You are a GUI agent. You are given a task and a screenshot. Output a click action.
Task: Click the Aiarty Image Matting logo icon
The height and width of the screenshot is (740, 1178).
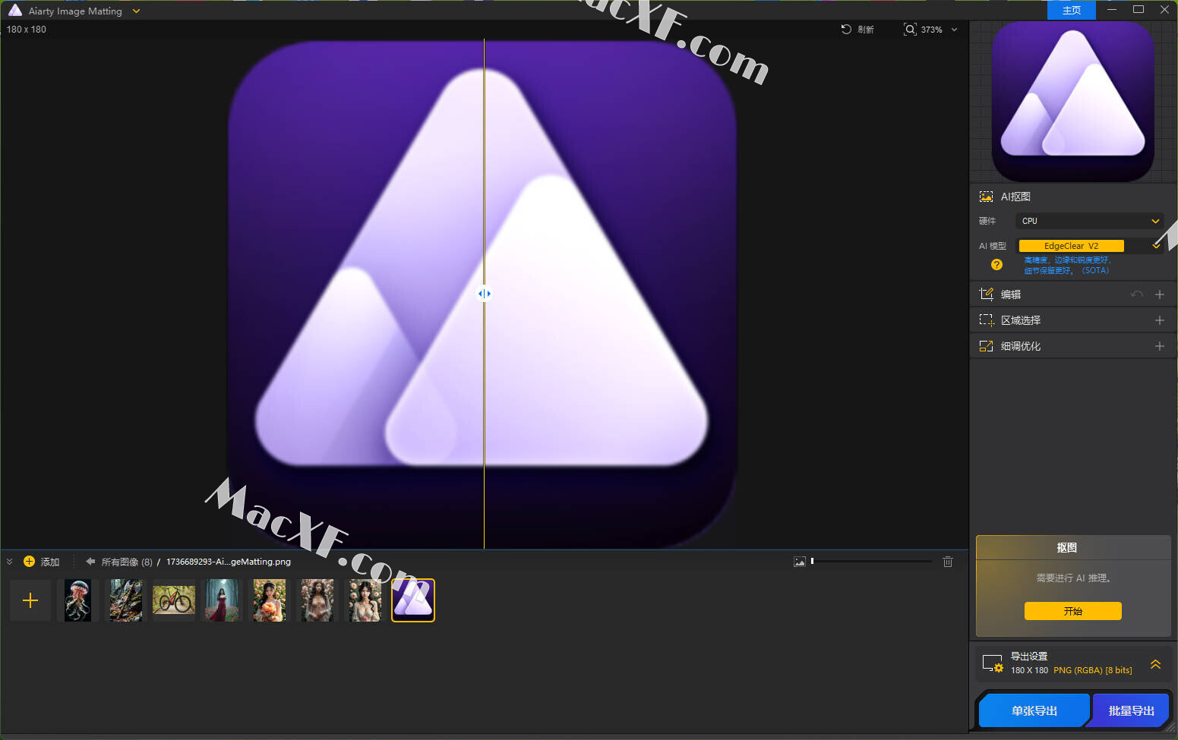tap(15, 11)
